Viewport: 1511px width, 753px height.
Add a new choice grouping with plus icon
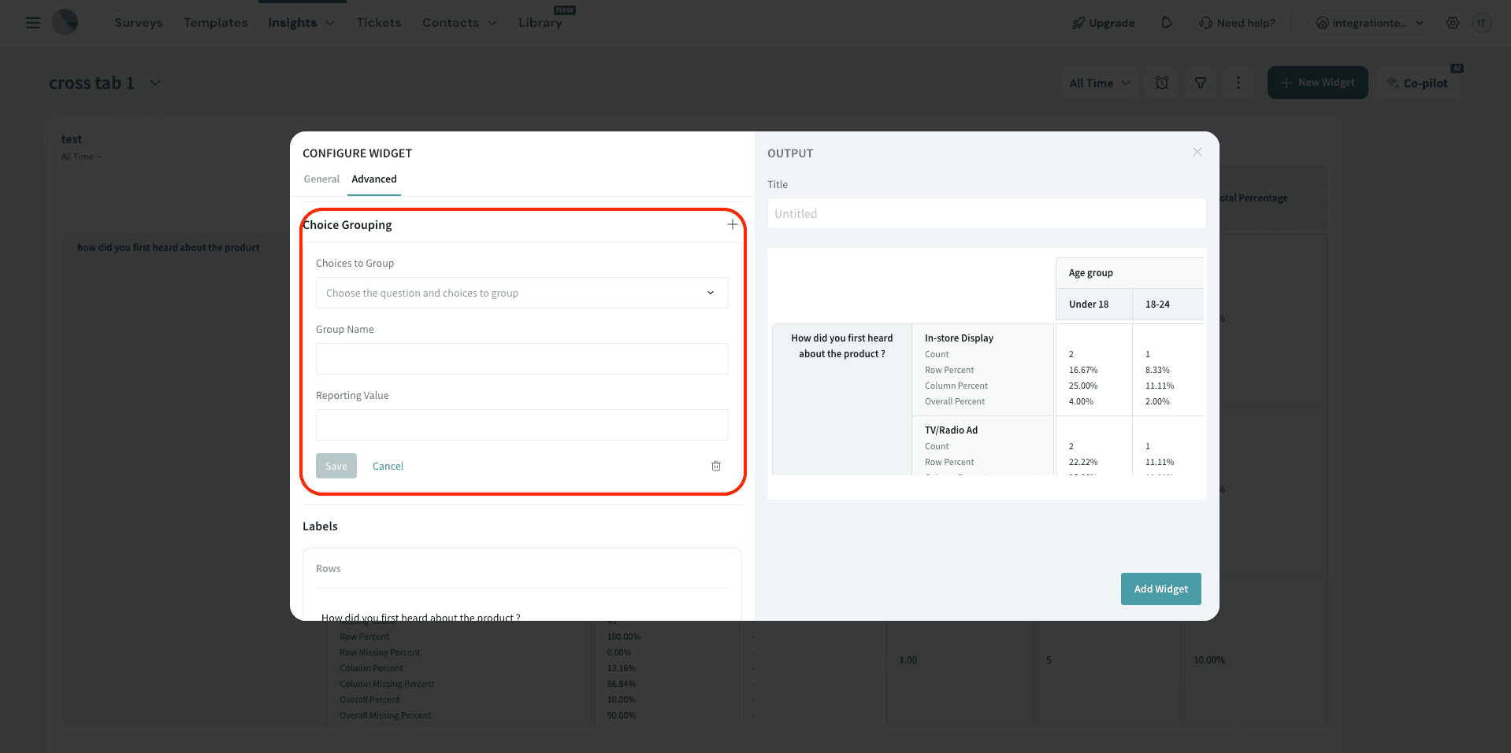coord(733,224)
